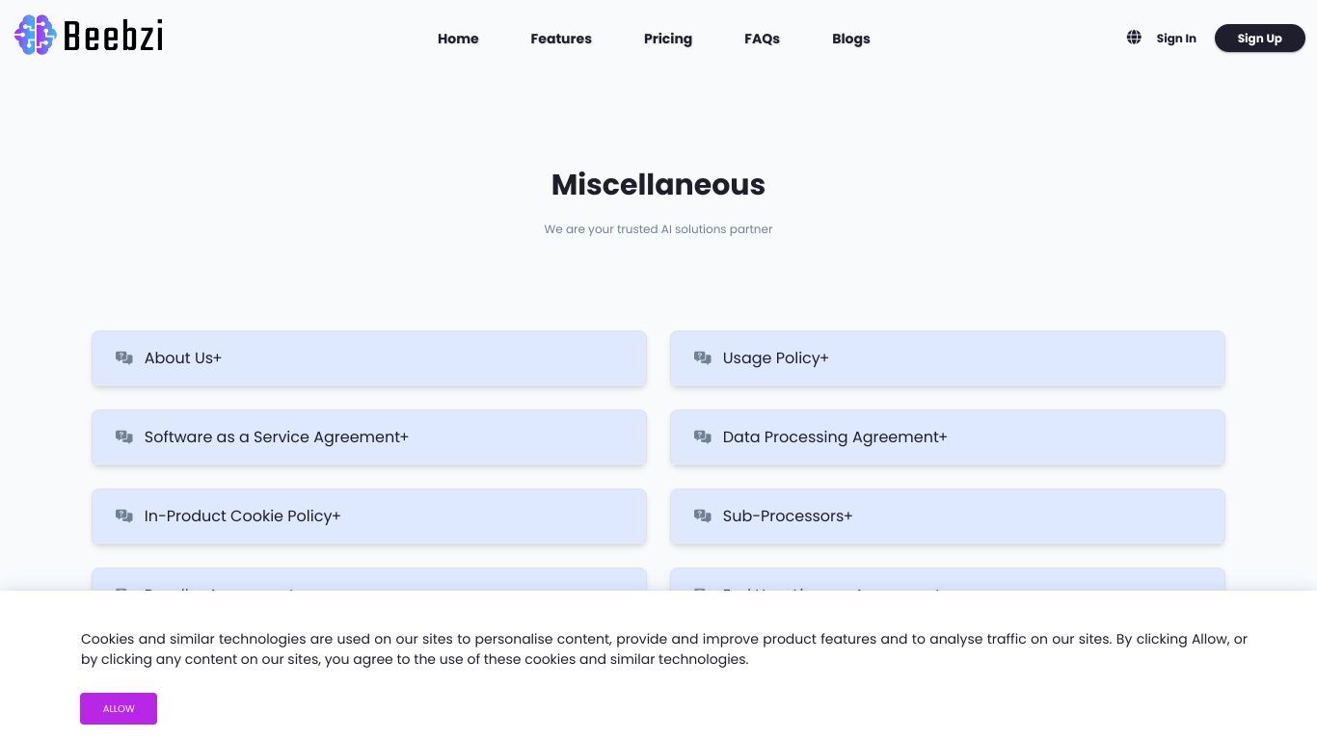Expand In-Product Cookie Policy section

tap(369, 516)
